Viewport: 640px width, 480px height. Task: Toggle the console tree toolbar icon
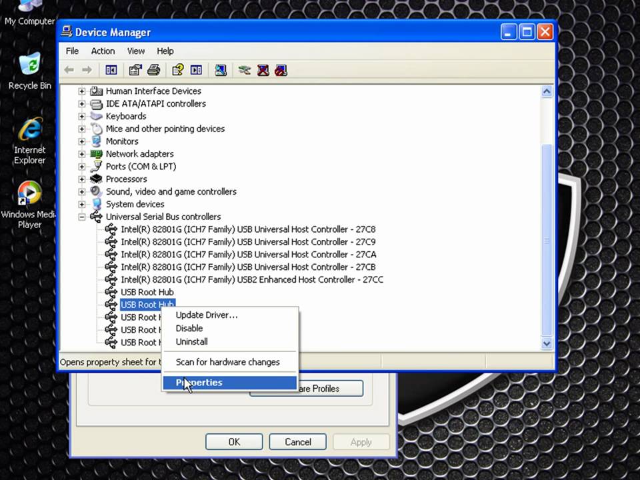click(111, 70)
